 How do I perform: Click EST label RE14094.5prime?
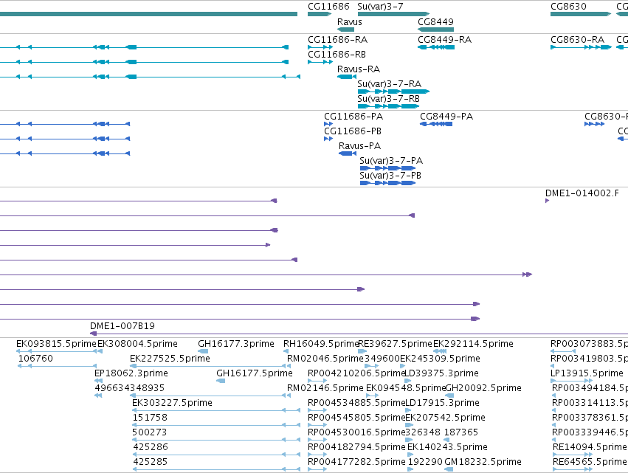[x=590, y=447]
